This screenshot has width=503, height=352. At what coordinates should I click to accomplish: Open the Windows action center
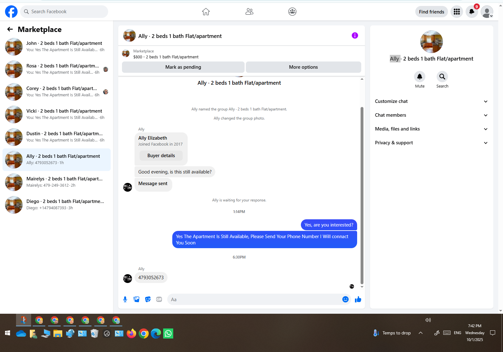pyautogui.click(x=493, y=333)
